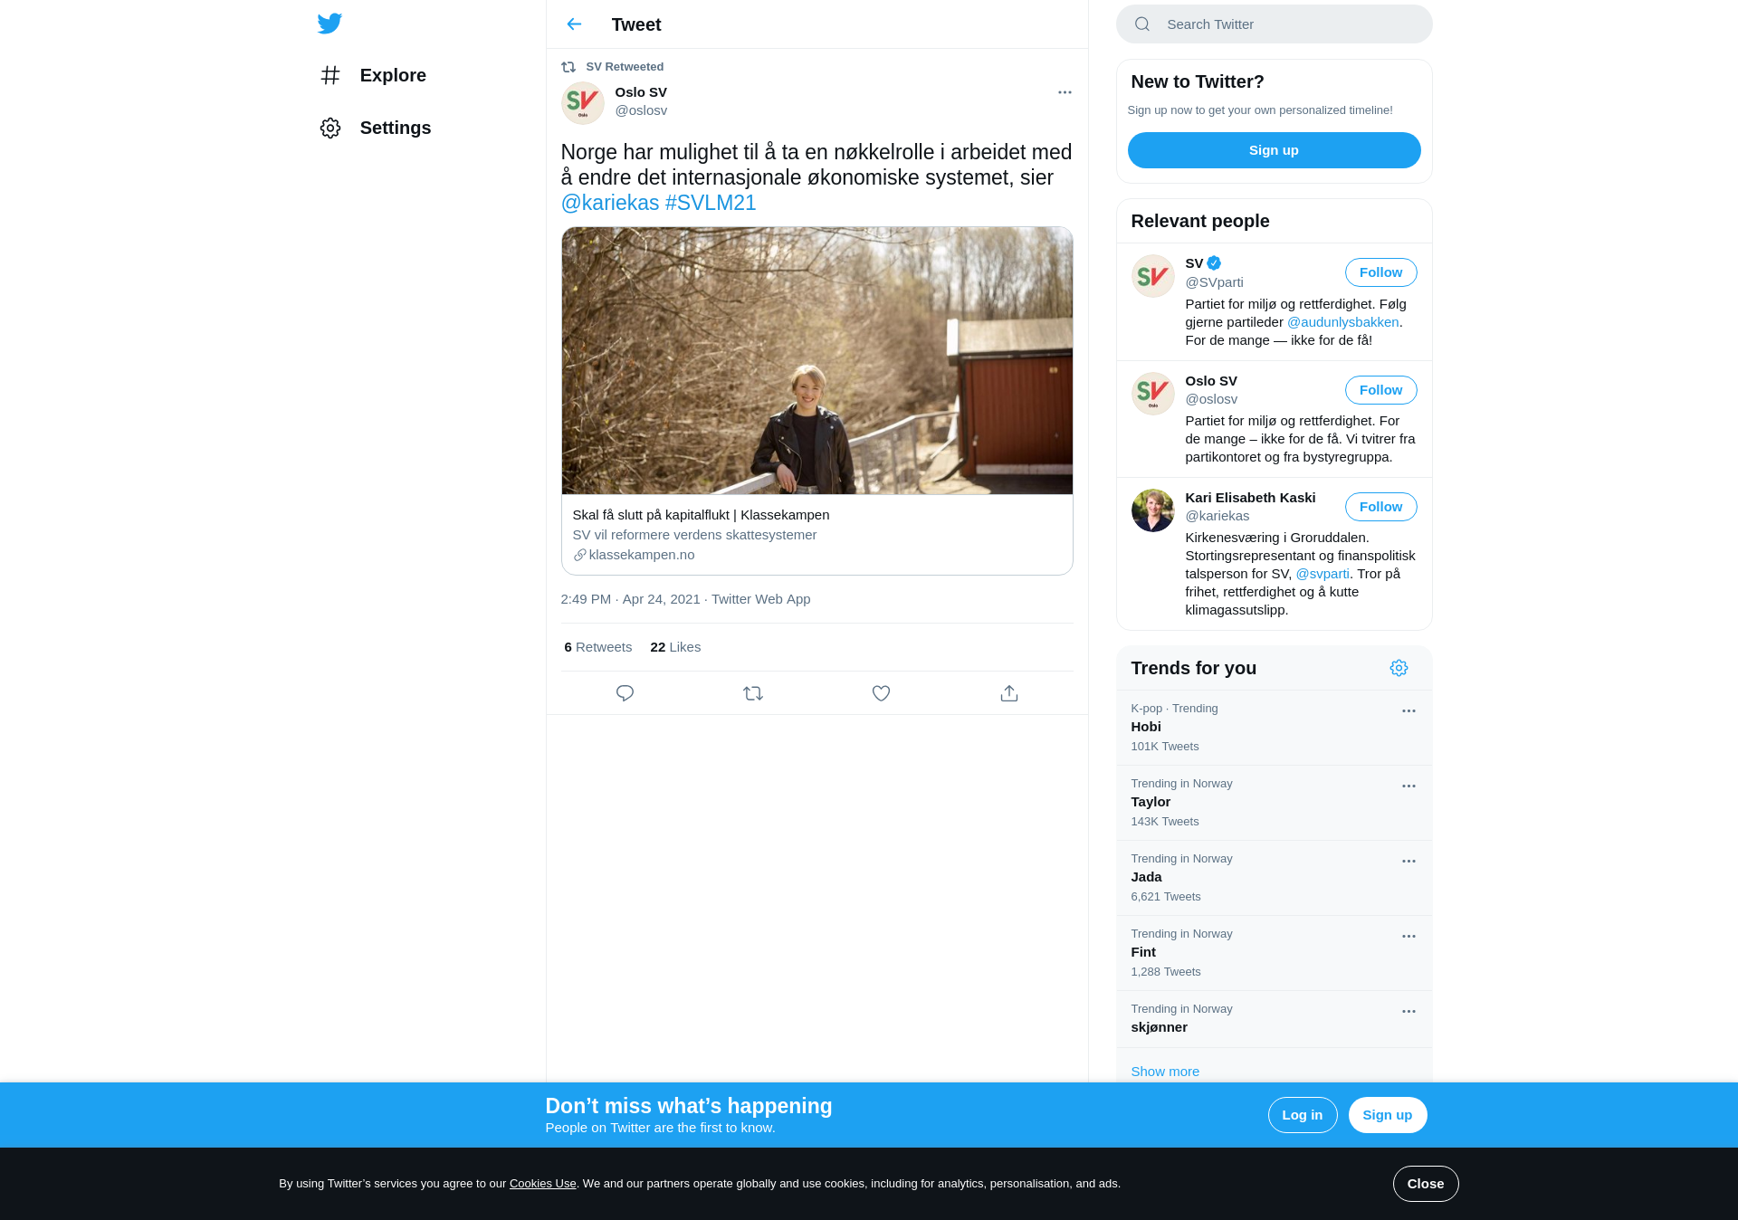Image resolution: width=1738 pixels, height=1220 pixels.
Task: Open the #SVLM21 hashtag link
Action: click(x=711, y=203)
